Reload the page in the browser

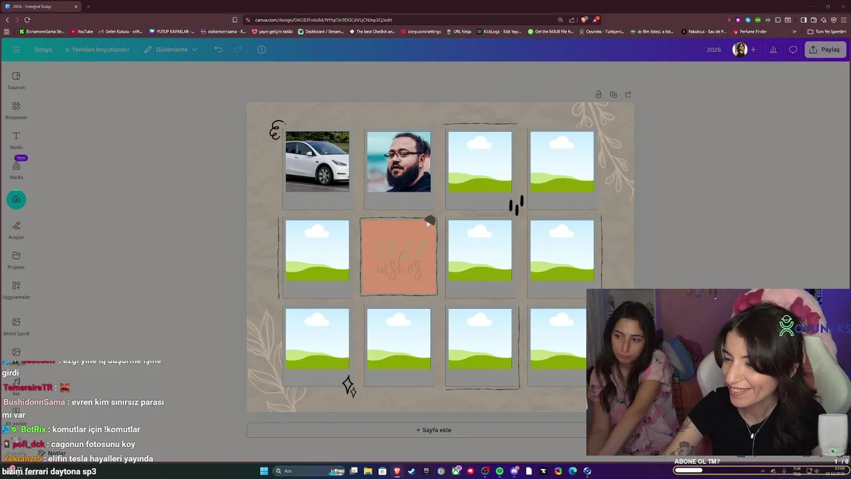27,20
